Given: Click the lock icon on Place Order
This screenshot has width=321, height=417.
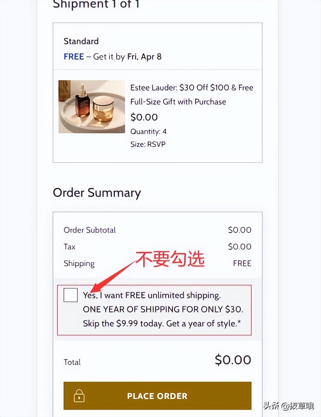Looking at the screenshot, I should click(x=79, y=396).
